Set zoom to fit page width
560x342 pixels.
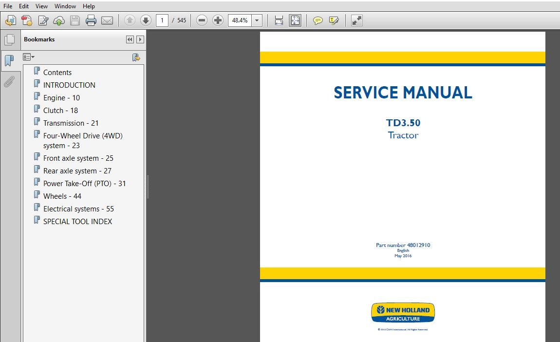278,20
